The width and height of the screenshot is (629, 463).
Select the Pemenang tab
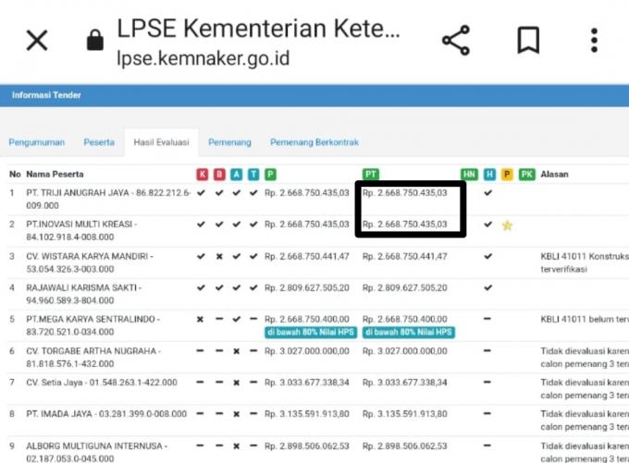pos(229,143)
